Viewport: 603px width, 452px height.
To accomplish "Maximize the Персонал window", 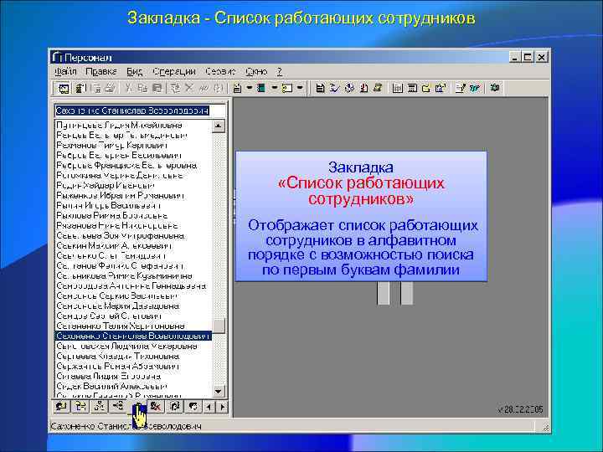I will coord(528,57).
